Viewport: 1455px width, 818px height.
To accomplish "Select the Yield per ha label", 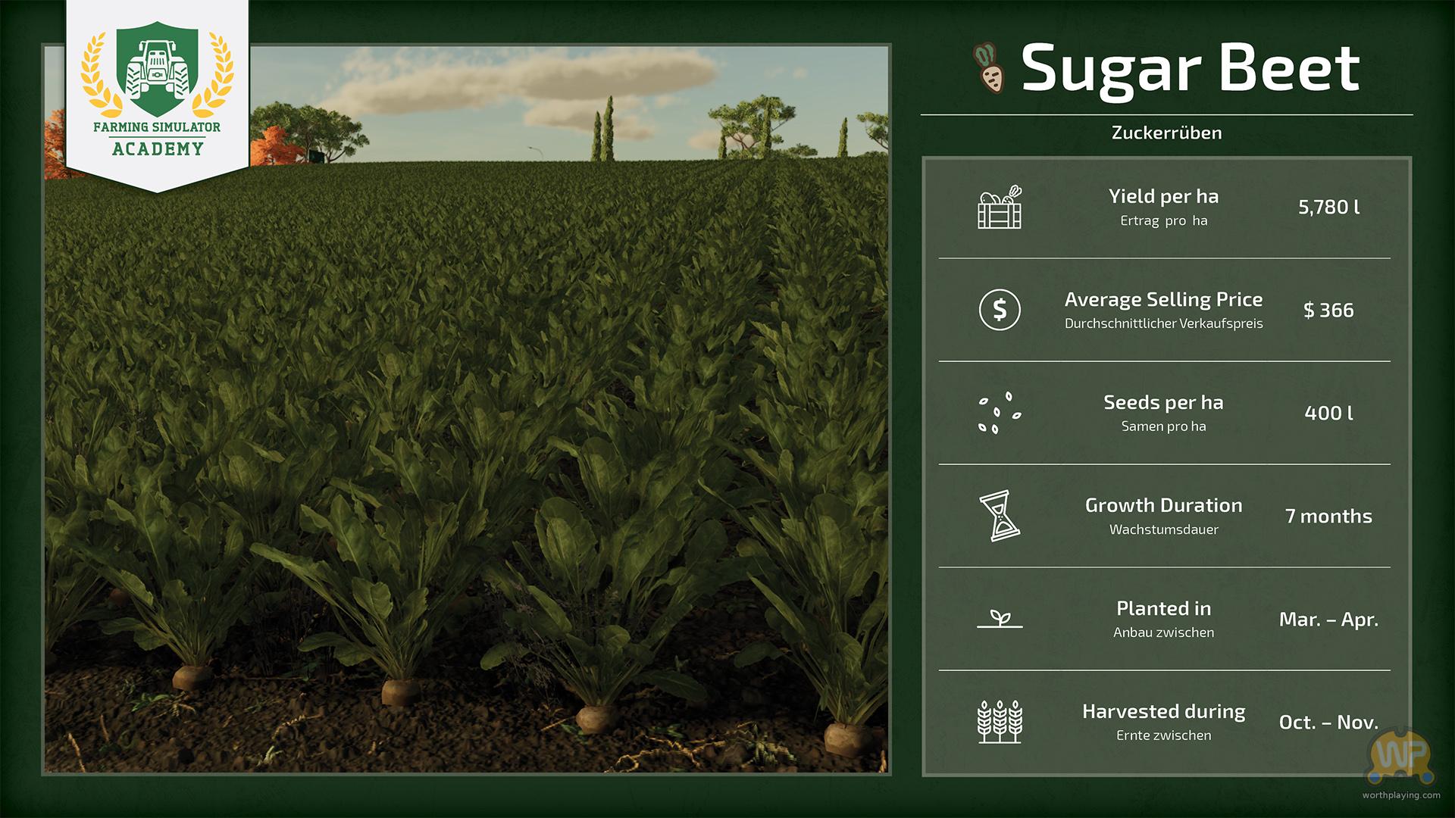I will point(1163,196).
